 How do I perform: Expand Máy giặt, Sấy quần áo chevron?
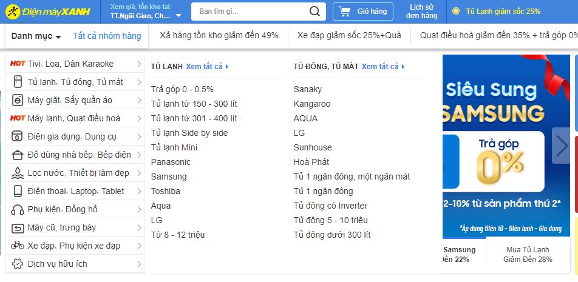139,100
